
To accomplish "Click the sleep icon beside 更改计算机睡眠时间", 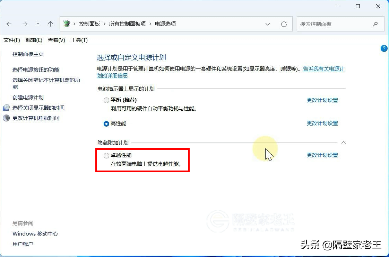I will pos(6,118).
